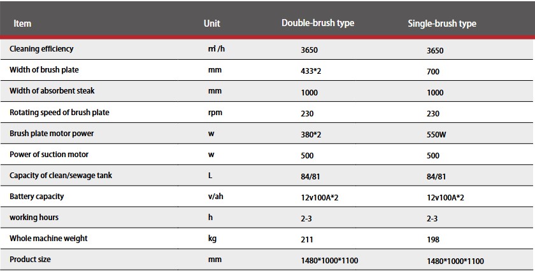Click the 433*2 double-brush width value
The width and height of the screenshot is (535, 271).
coord(310,71)
